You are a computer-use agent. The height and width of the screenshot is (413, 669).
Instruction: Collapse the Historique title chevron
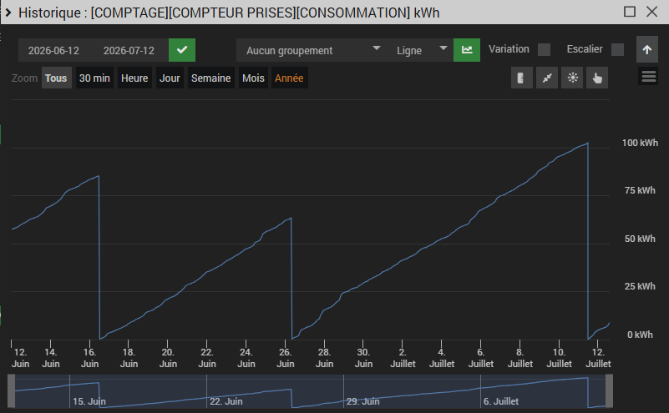point(8,13)
